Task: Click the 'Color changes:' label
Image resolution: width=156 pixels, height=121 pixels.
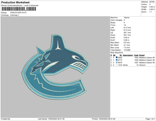Action: pyautogui.click(x=116, y=20)
